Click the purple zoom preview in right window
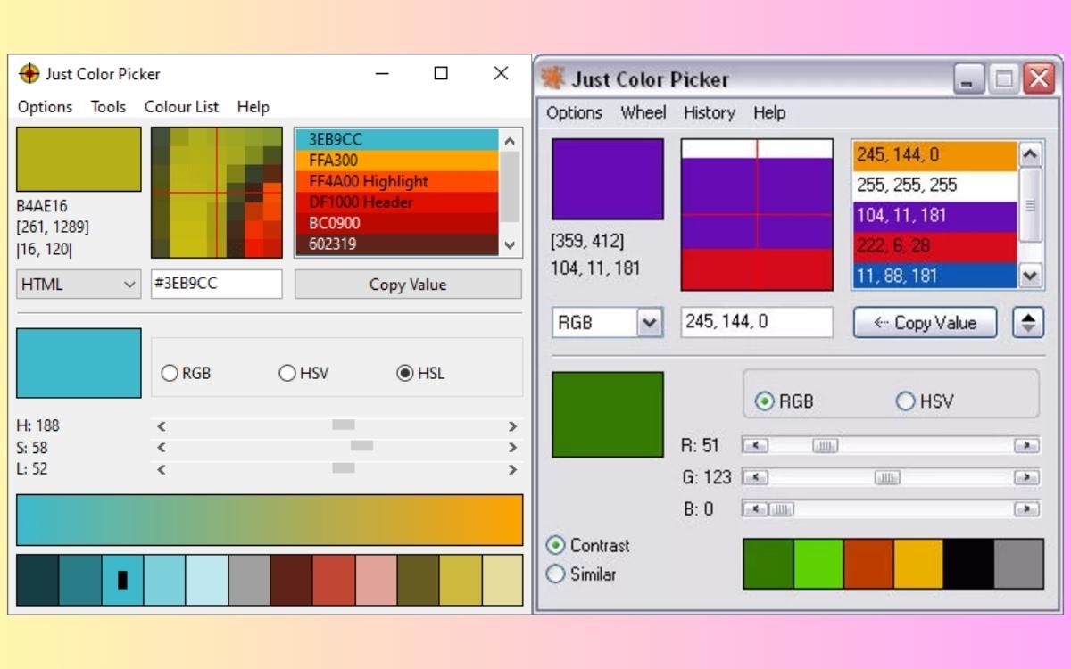Viewport: 1071px width, 669px height. tap(757, 214)
